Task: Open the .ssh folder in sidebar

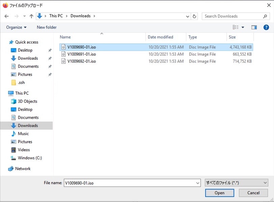Action: coord(21,82)
